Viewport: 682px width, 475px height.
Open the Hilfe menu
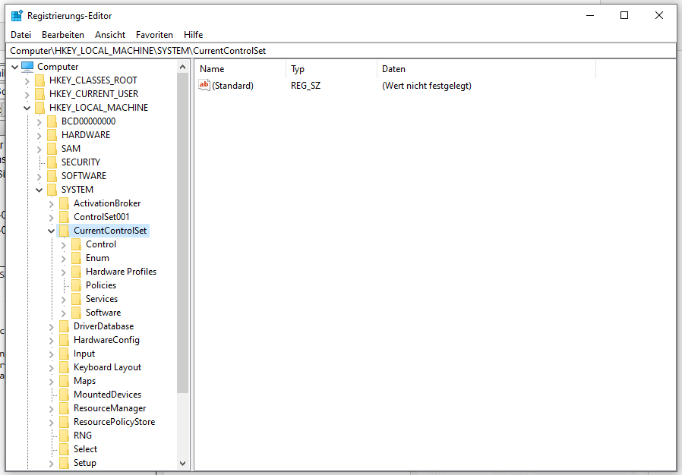coord(193,35)
